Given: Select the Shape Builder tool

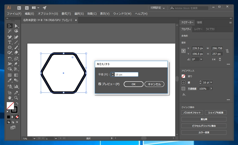Looking at the screenshot, I should 10,69.
